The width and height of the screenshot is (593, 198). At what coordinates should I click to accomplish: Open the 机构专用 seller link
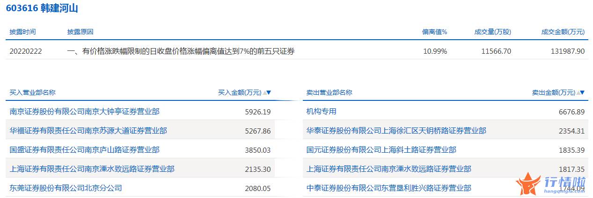[x=321, y=112]
